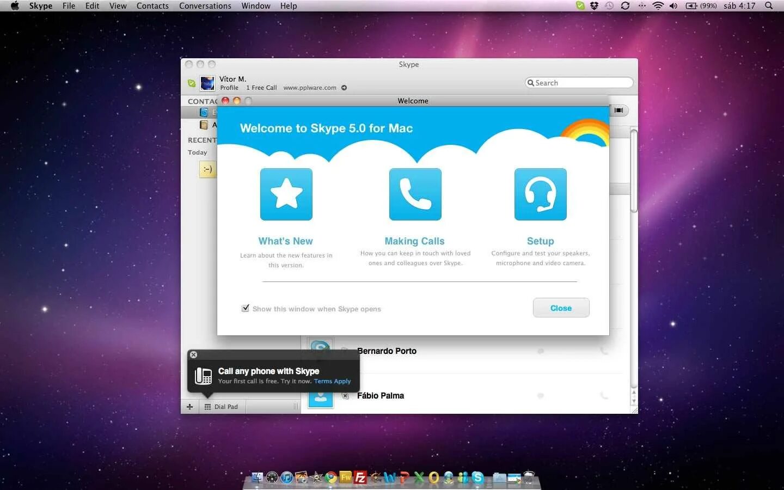The image size is (784, 490).
Task: Click the Skype search field
Action: tap(579, 83)
